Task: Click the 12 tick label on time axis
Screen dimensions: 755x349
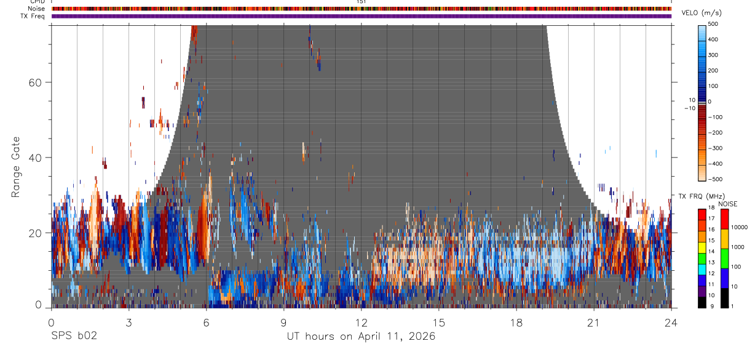Action: [x=361, y=322]
